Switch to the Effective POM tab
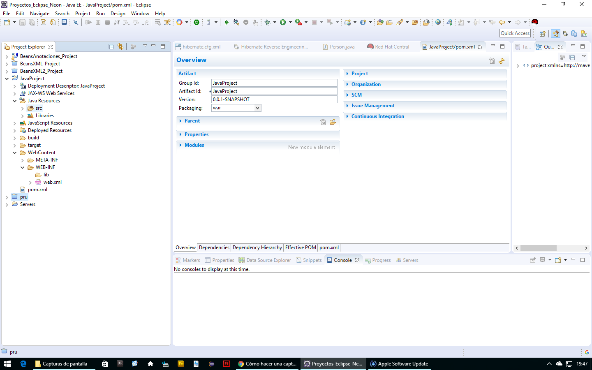 tap(301, 247)
